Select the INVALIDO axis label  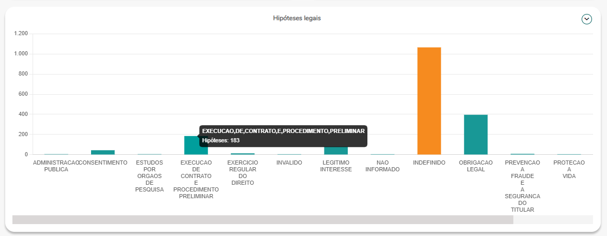click(x=289, y=163)
